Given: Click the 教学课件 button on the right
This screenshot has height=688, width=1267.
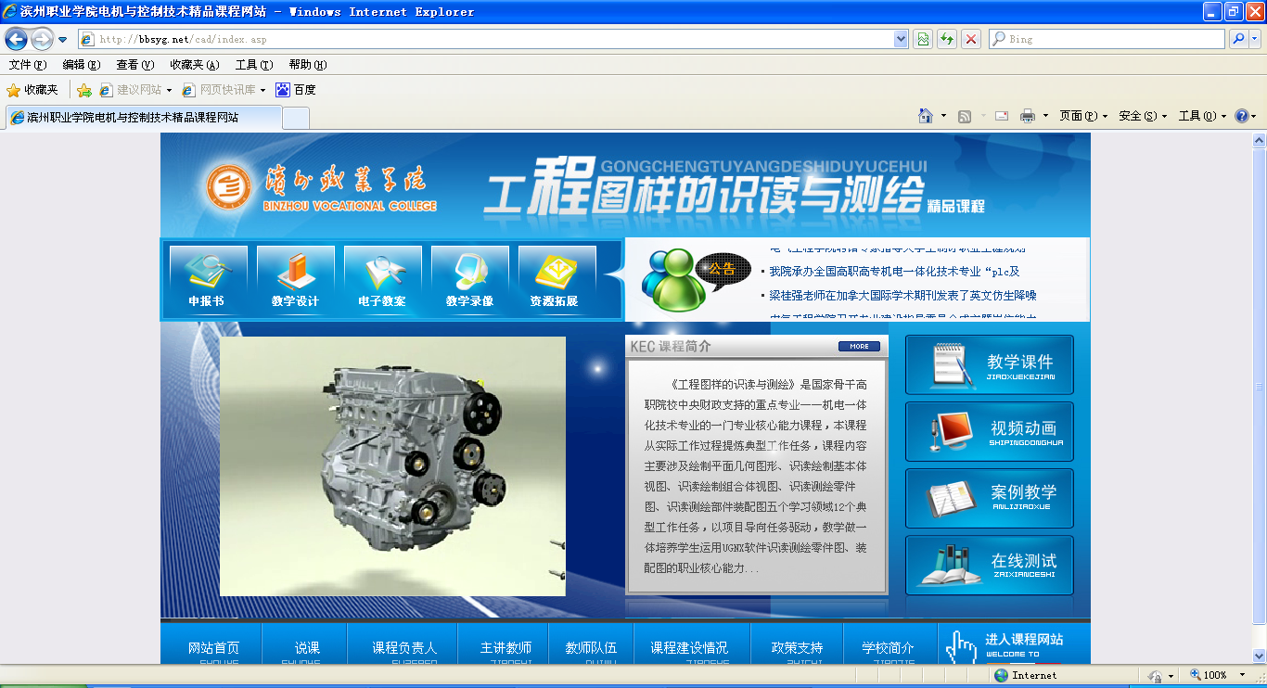Looking at the screenshot, I should (989, 365).
